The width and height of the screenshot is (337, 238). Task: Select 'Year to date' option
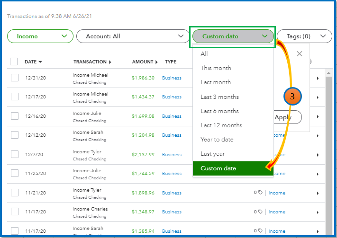click(233, 140)
